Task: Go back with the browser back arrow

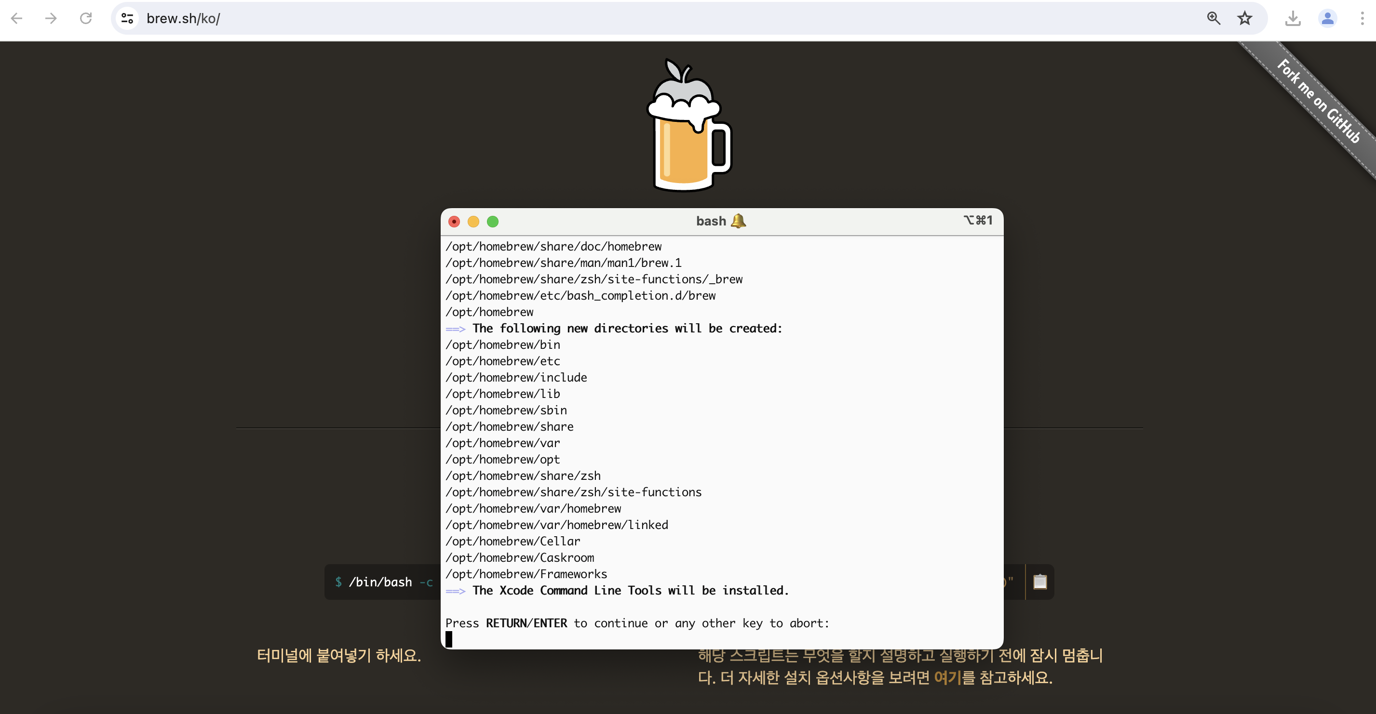Action: tap(17, 19)
